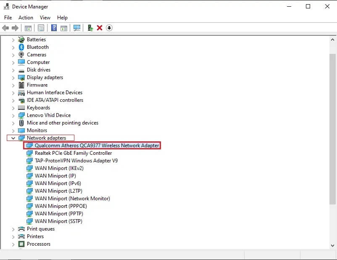337x260 pixels.
Task: Select WAN Miniport (SSTP)
Action: 58,221
